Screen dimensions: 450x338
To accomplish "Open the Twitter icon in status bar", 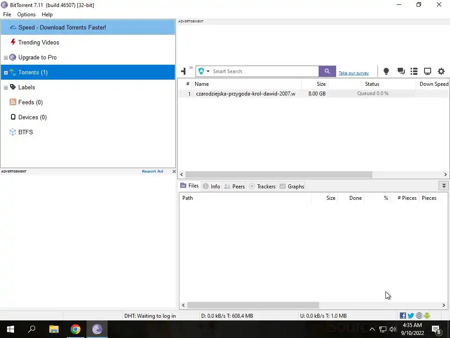I will [x=411, y=316].
